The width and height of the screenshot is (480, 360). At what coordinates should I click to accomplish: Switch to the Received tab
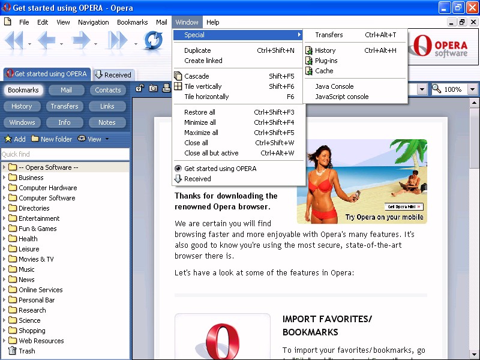tap(113, 75)
